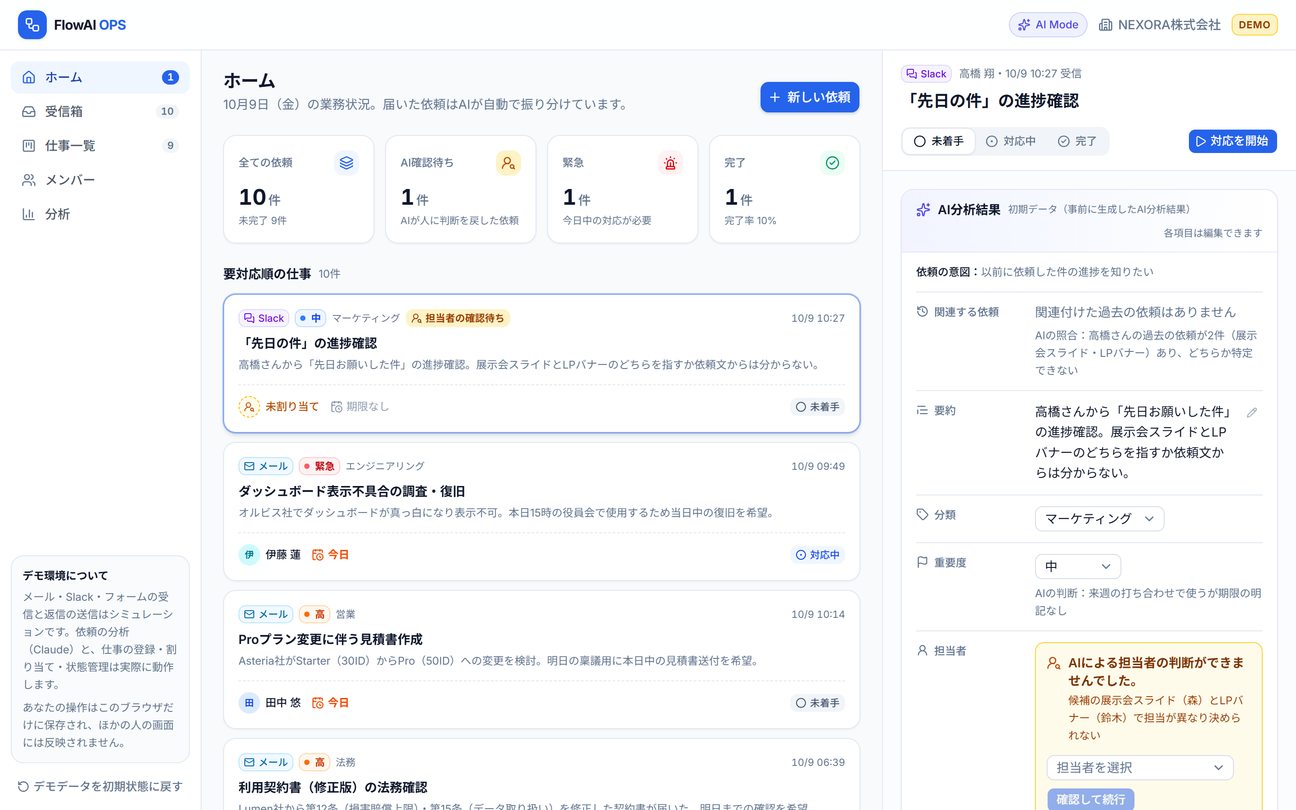Click 未着手 status on 「先日の件」 card
1296x810 pixels.
(x=817, y=407)
